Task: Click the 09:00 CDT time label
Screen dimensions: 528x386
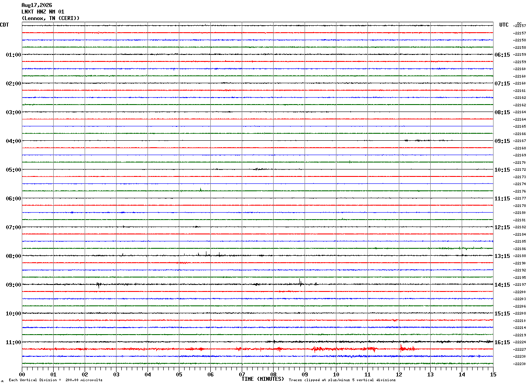Action: point(13,285)
